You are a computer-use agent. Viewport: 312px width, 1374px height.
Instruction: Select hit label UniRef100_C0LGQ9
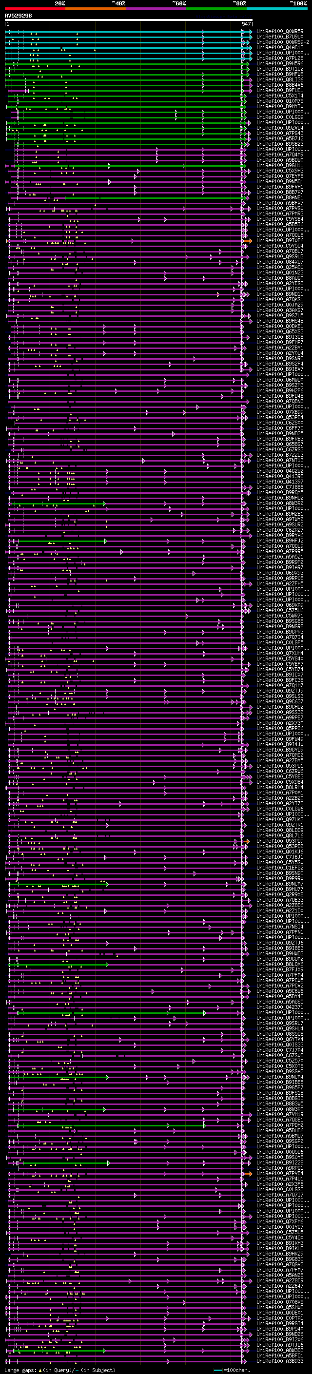(x=280, y=117)
